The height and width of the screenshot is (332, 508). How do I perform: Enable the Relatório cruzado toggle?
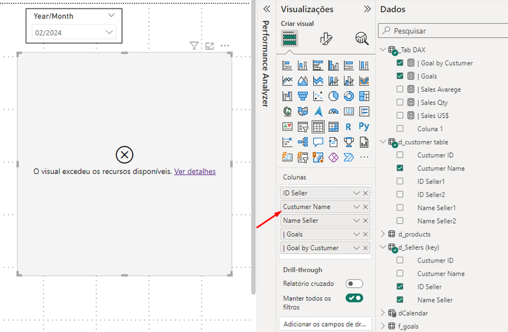pyautogui.click(x=354, y=283)
